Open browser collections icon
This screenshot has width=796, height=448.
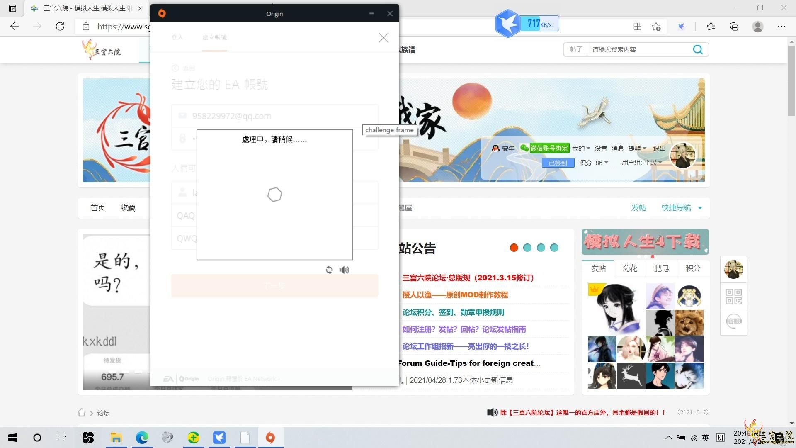(x=734, y=27)
